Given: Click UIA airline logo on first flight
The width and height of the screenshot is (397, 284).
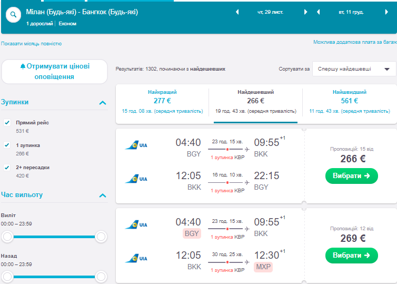Looking at the screenshot, I should (136, 145).
